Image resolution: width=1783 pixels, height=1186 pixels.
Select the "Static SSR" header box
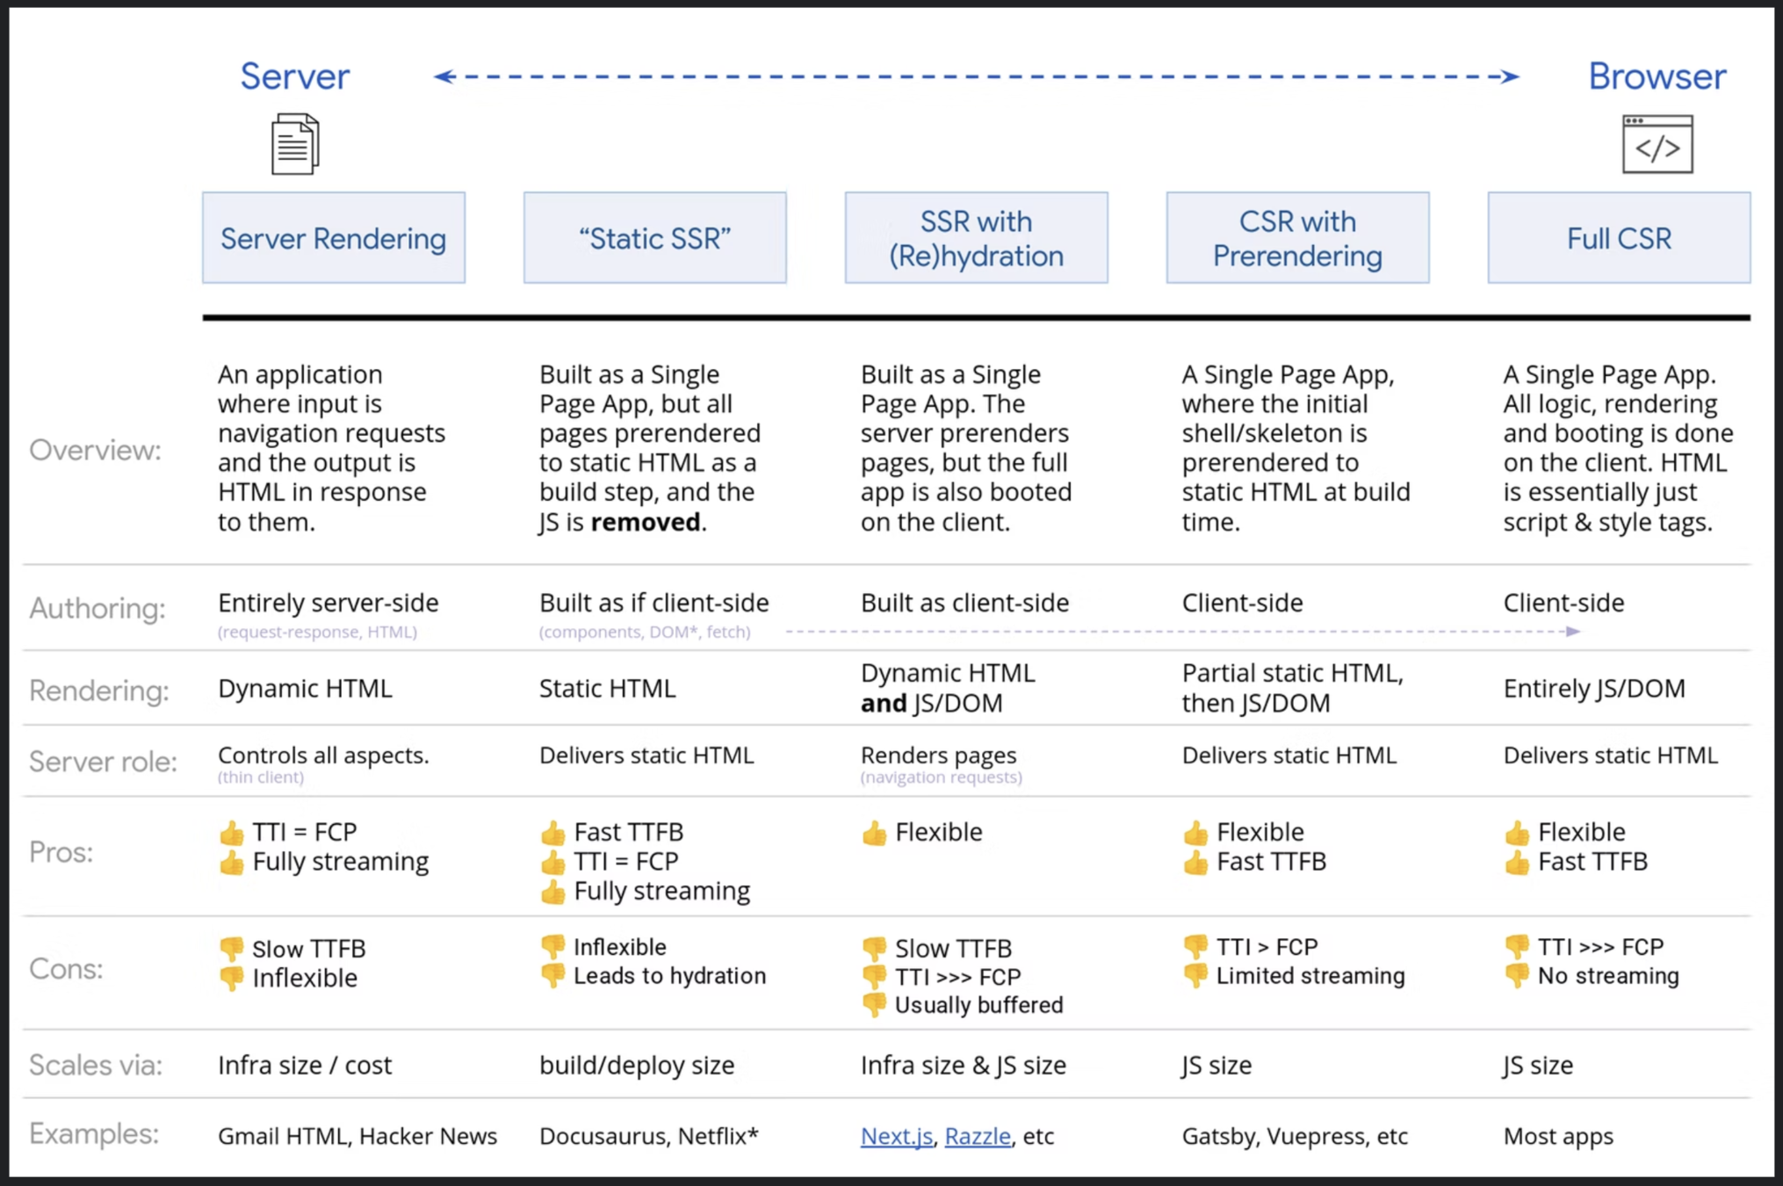tap(655, 238)
